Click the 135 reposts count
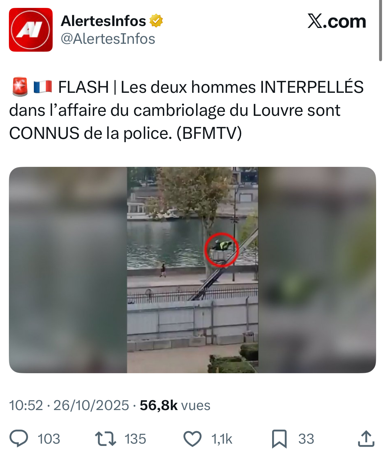The height and width of the screenshot is (466, 385). click(135, 439)
